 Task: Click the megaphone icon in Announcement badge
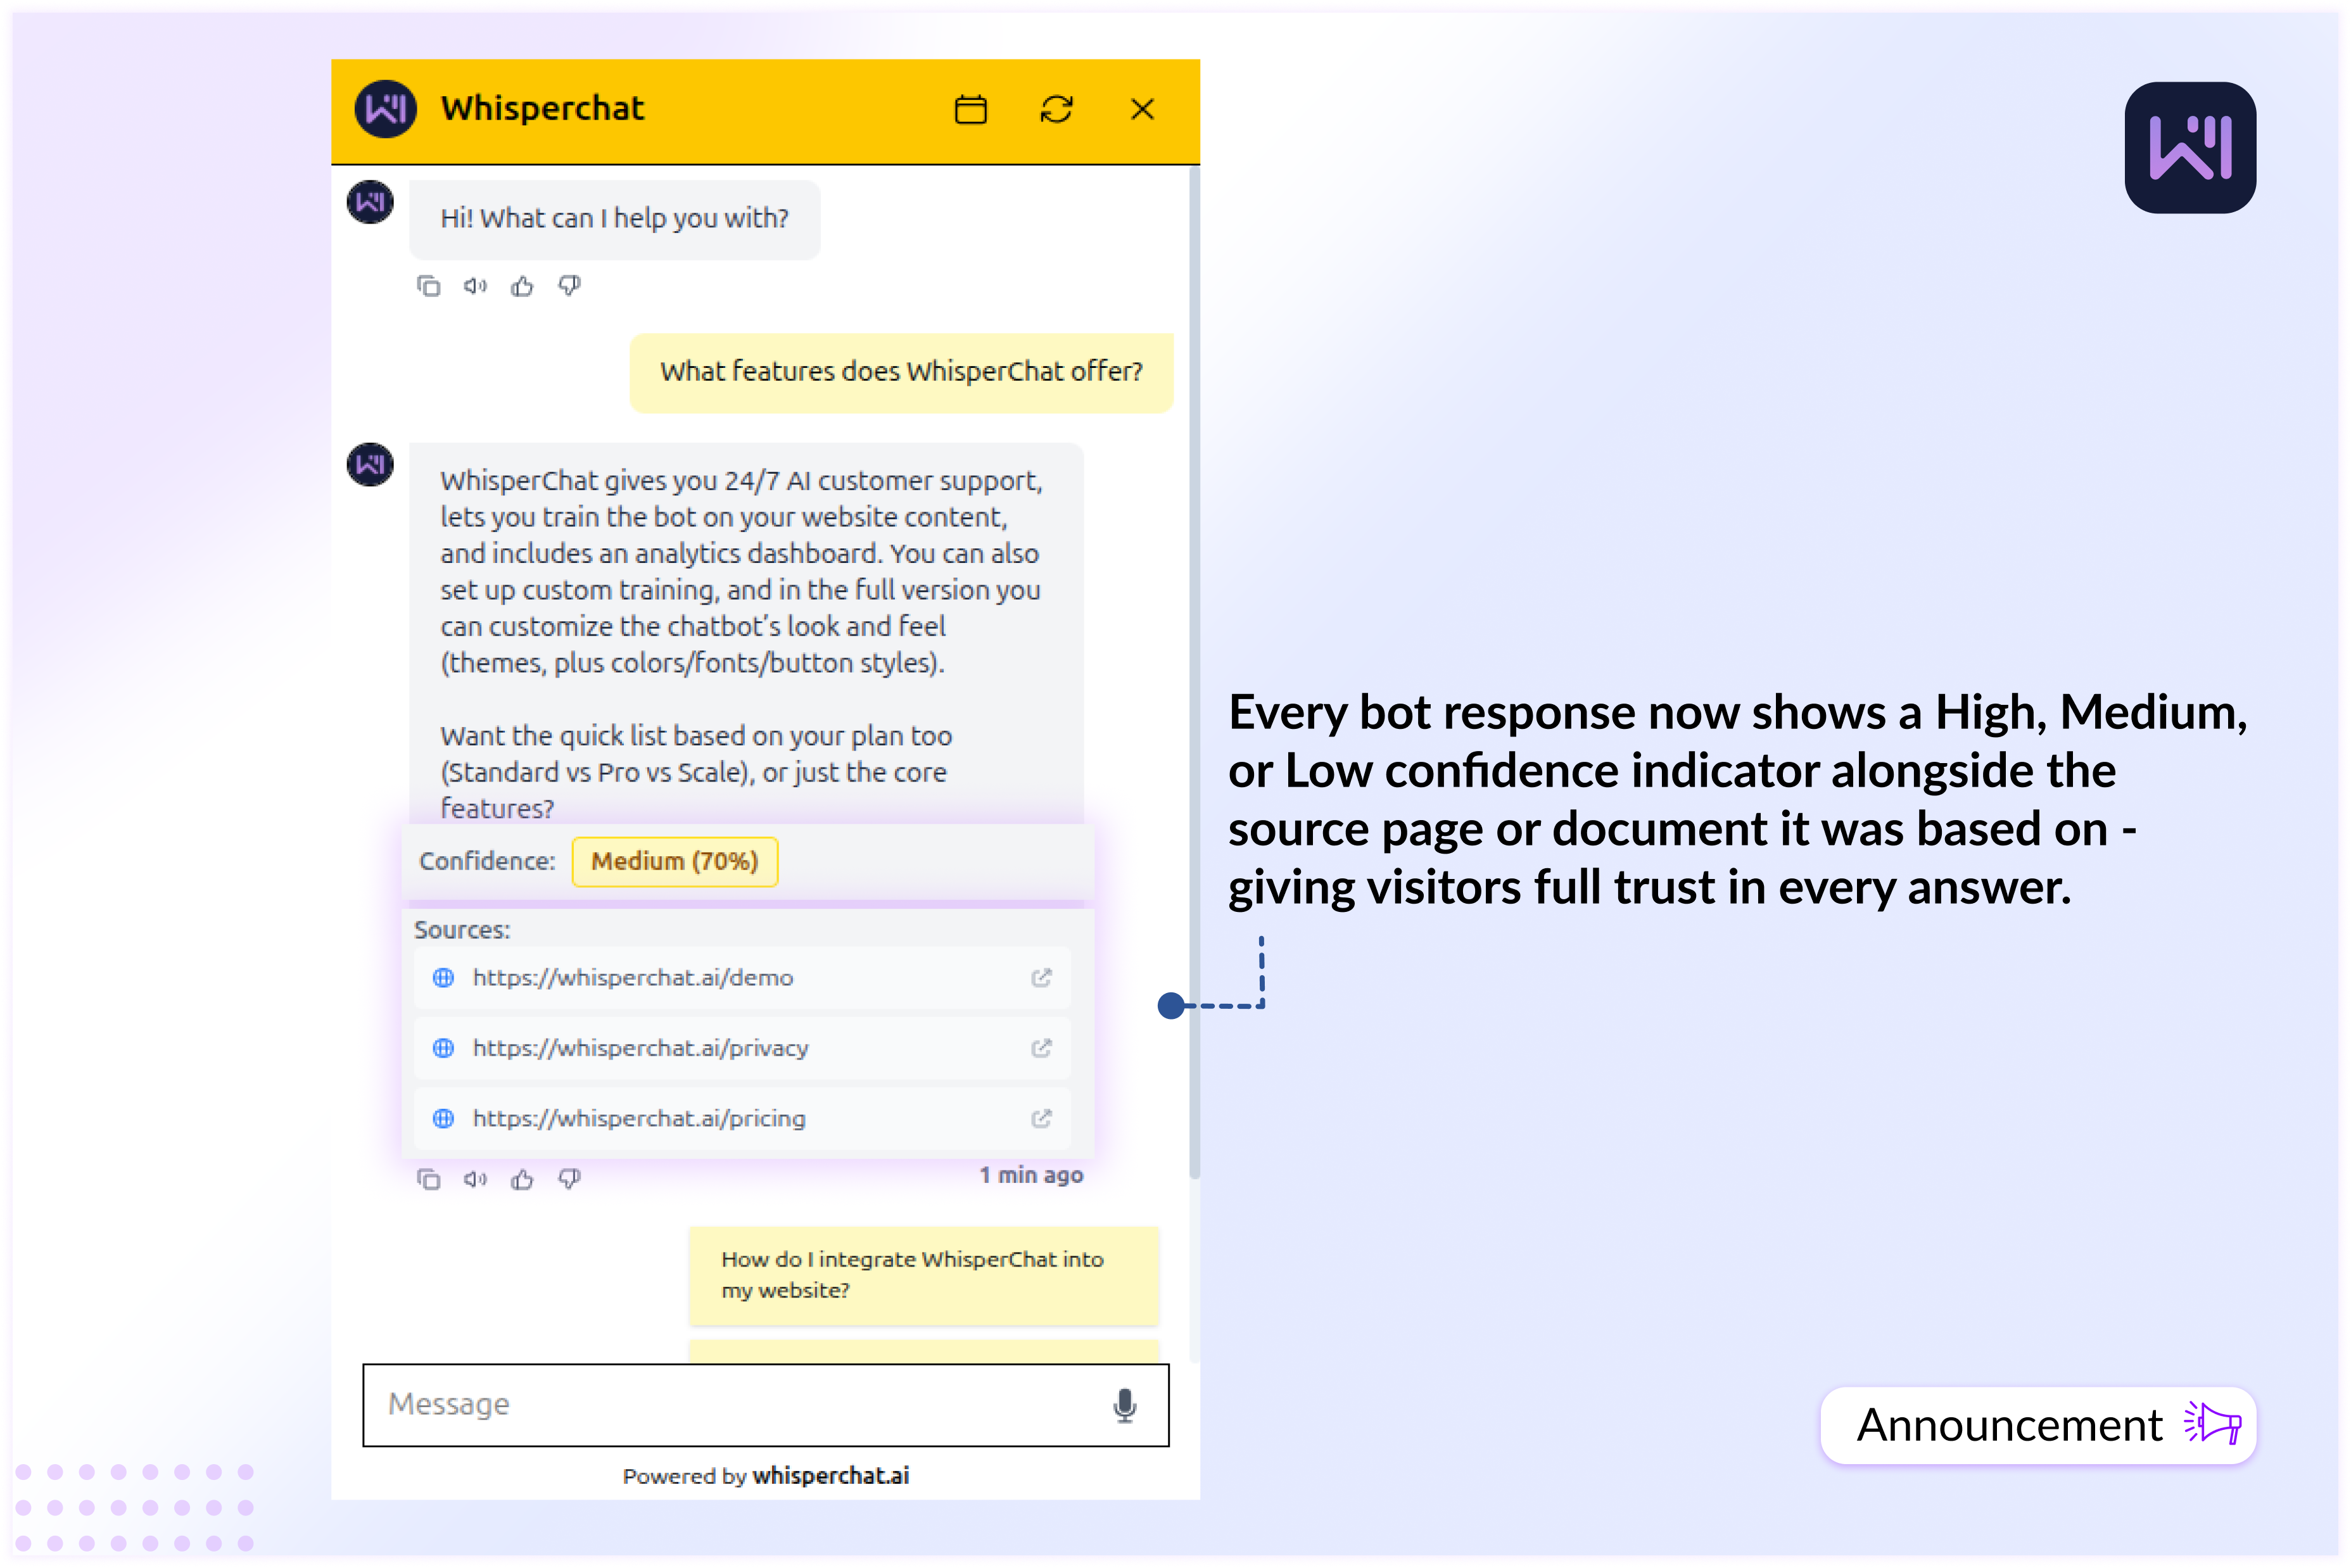tap(2212, 1423)
